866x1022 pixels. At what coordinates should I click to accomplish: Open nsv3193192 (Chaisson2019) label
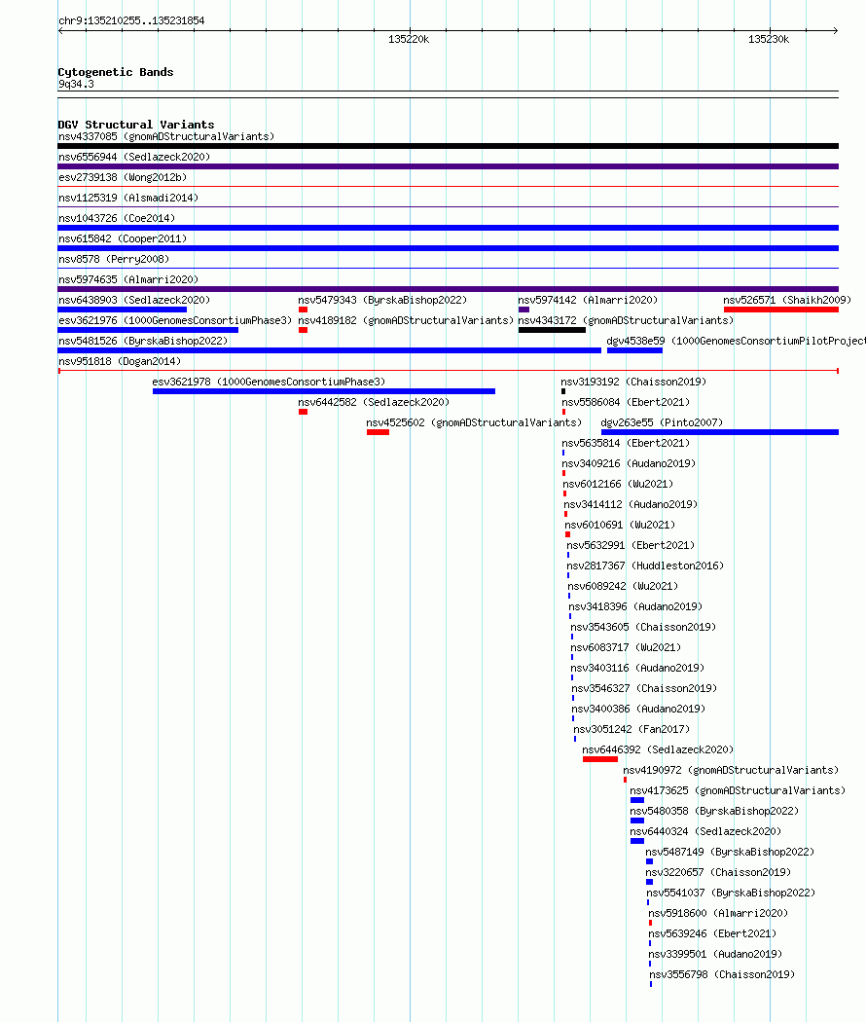[633, 382]
